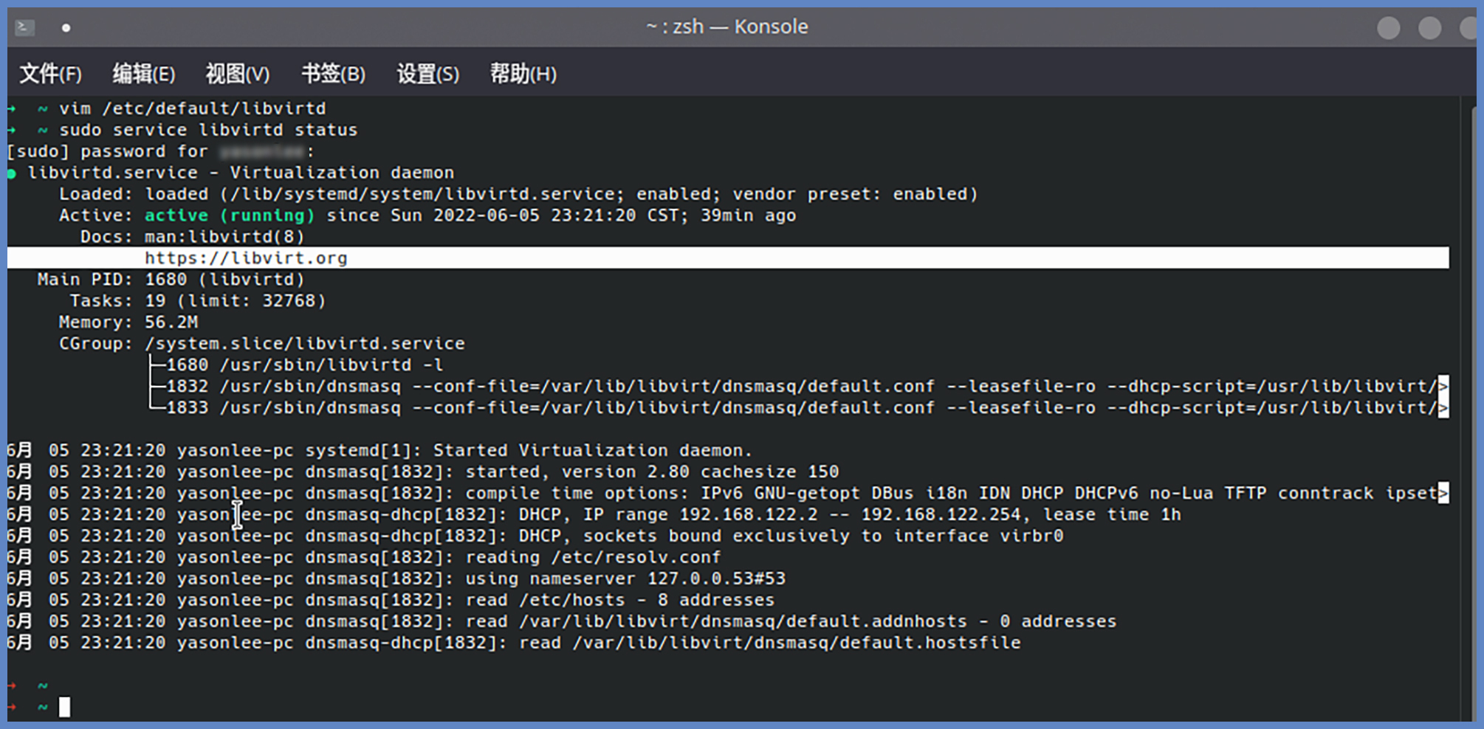Click the block cursor at the last prompt
Image resolution: width=1484 pixels, height=729 pixels.
(65, 707)
